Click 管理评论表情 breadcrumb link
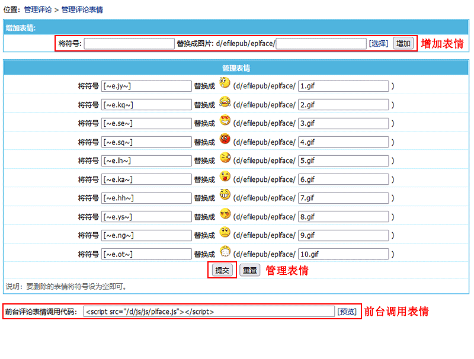The height and width of the screenshot is (359, 474). 82,10
